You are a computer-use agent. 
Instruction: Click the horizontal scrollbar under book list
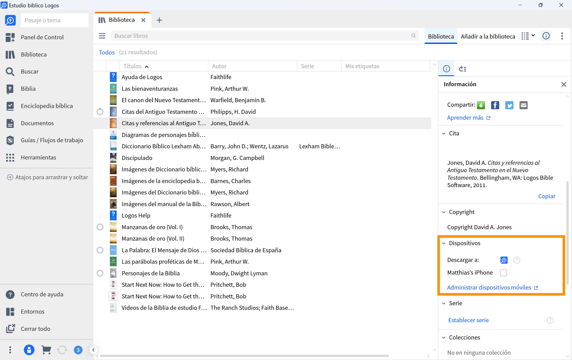pyautogui.click(x=244, y=356)
